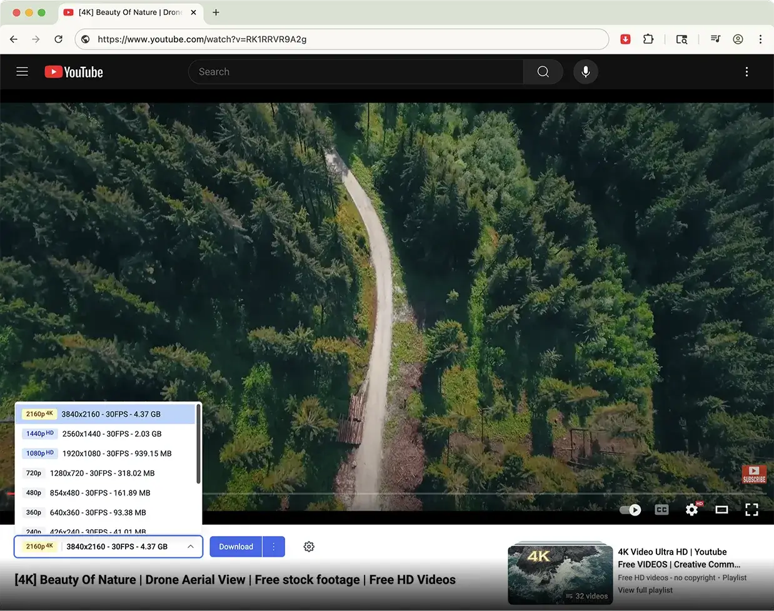Click the Download button
The height and width of the screenshot is (611, 774).
click(236, 546)
